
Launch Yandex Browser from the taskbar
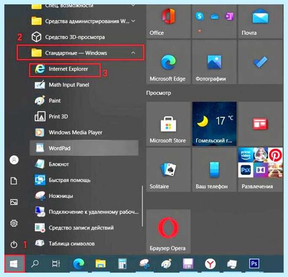pos(210,264)
